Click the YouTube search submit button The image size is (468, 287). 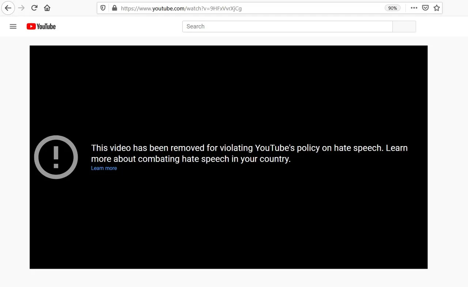pyautogui.click(x=404, y=26)
